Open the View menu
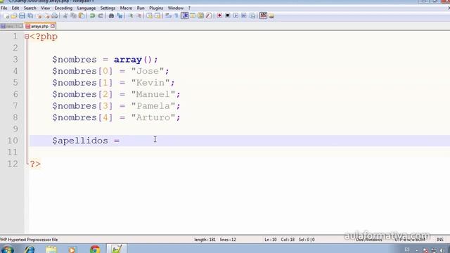Image resolution: width=450 pixels, height=253 pixels. 45,8
